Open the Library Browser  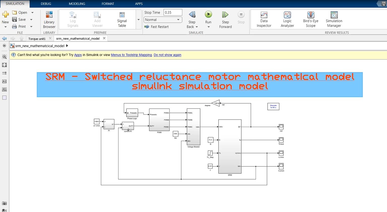(49, 19)
